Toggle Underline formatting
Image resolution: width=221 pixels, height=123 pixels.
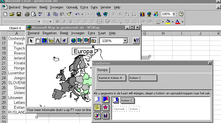[71, 22]
